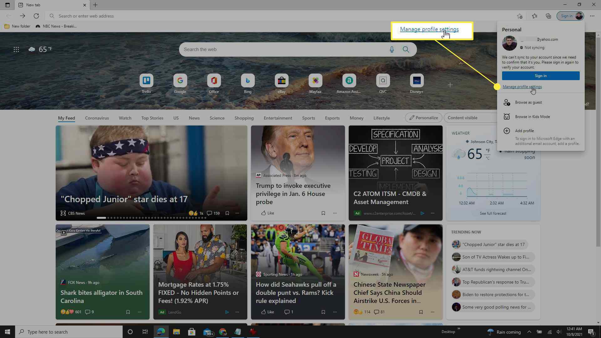The width and height of the screenshot is (601, 338).
Task: Bookmark the Chopped Junior story
Action: 227,213
